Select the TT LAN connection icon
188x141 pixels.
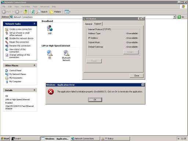[x=50, y=53]
